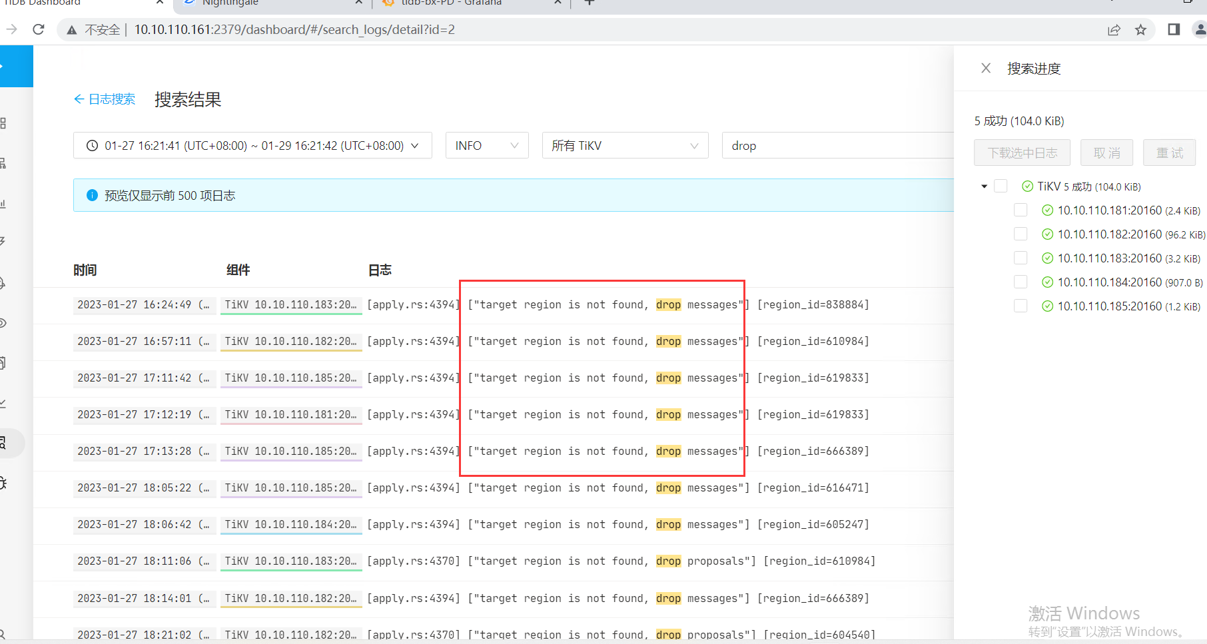Click the 重试 retry button
1207x644 pixels.
tap(1169, 153)
